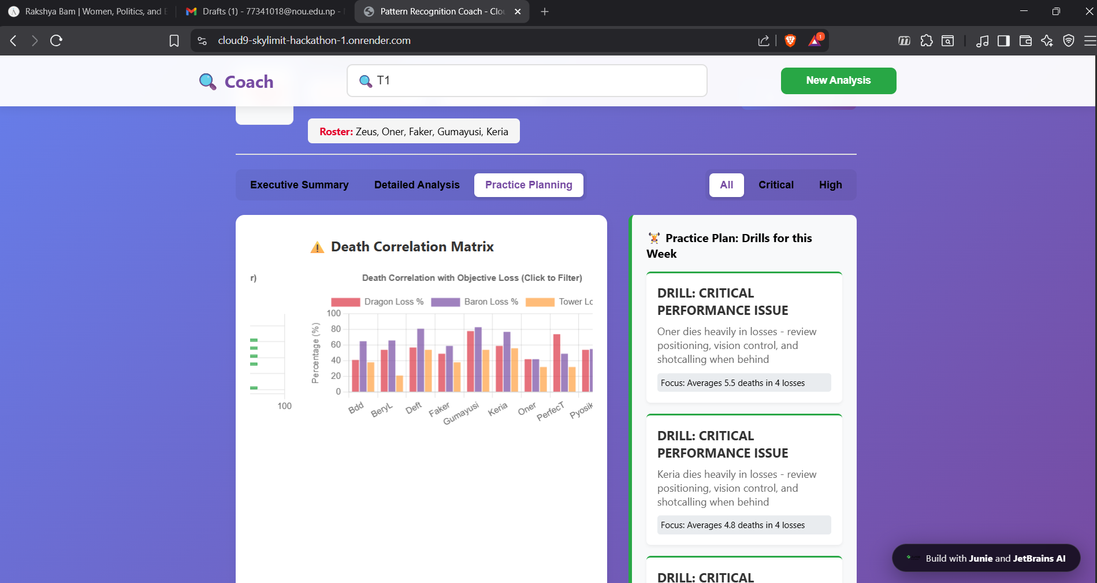The image size is (1097, 583).
Task: Click the New Analysis button
Action: (838, 81)
